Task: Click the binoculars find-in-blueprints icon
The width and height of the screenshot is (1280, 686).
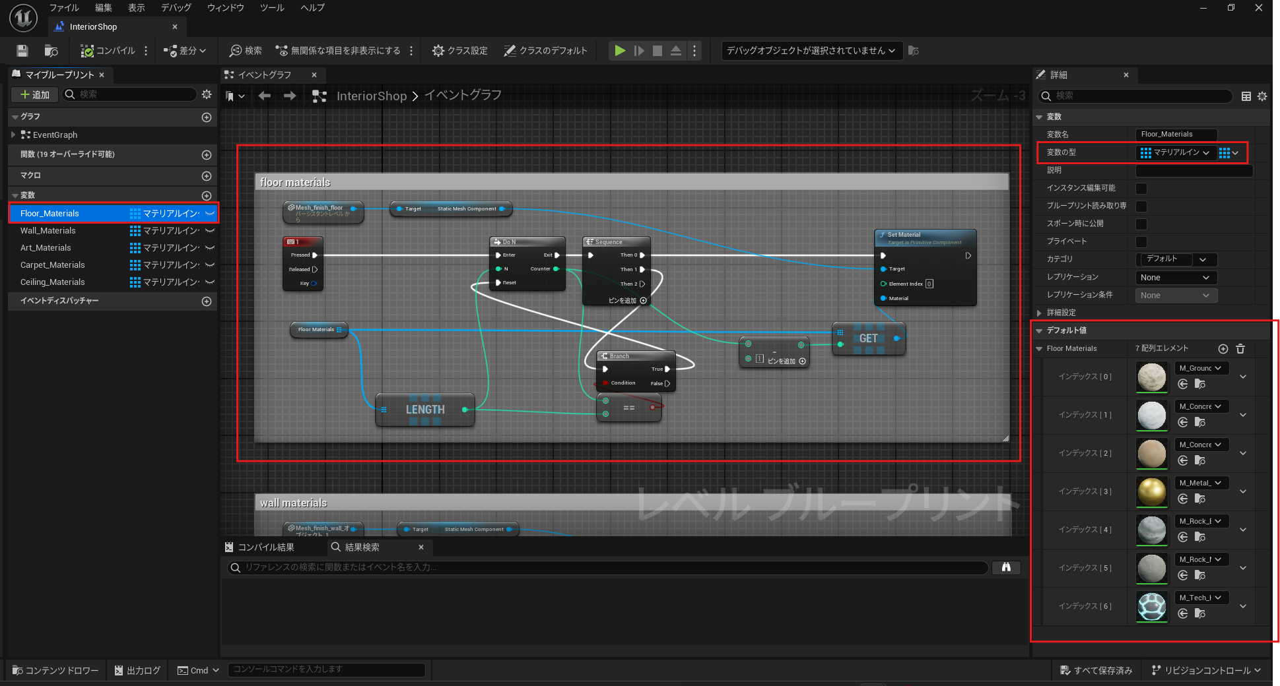Action: click(1006, 567)
